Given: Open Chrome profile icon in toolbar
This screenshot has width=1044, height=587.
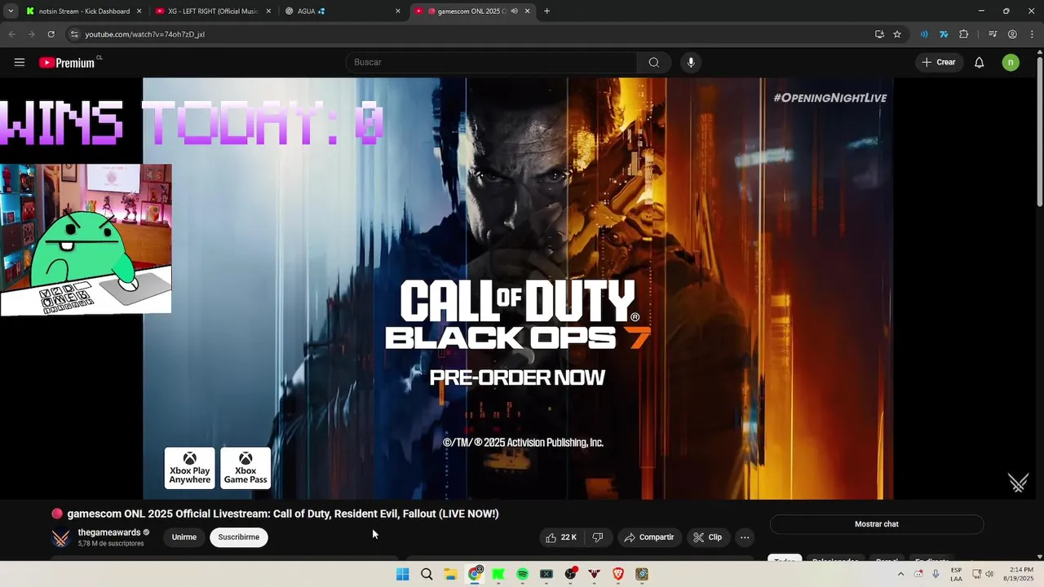Looking at the screenshot, I should 1012,34.
